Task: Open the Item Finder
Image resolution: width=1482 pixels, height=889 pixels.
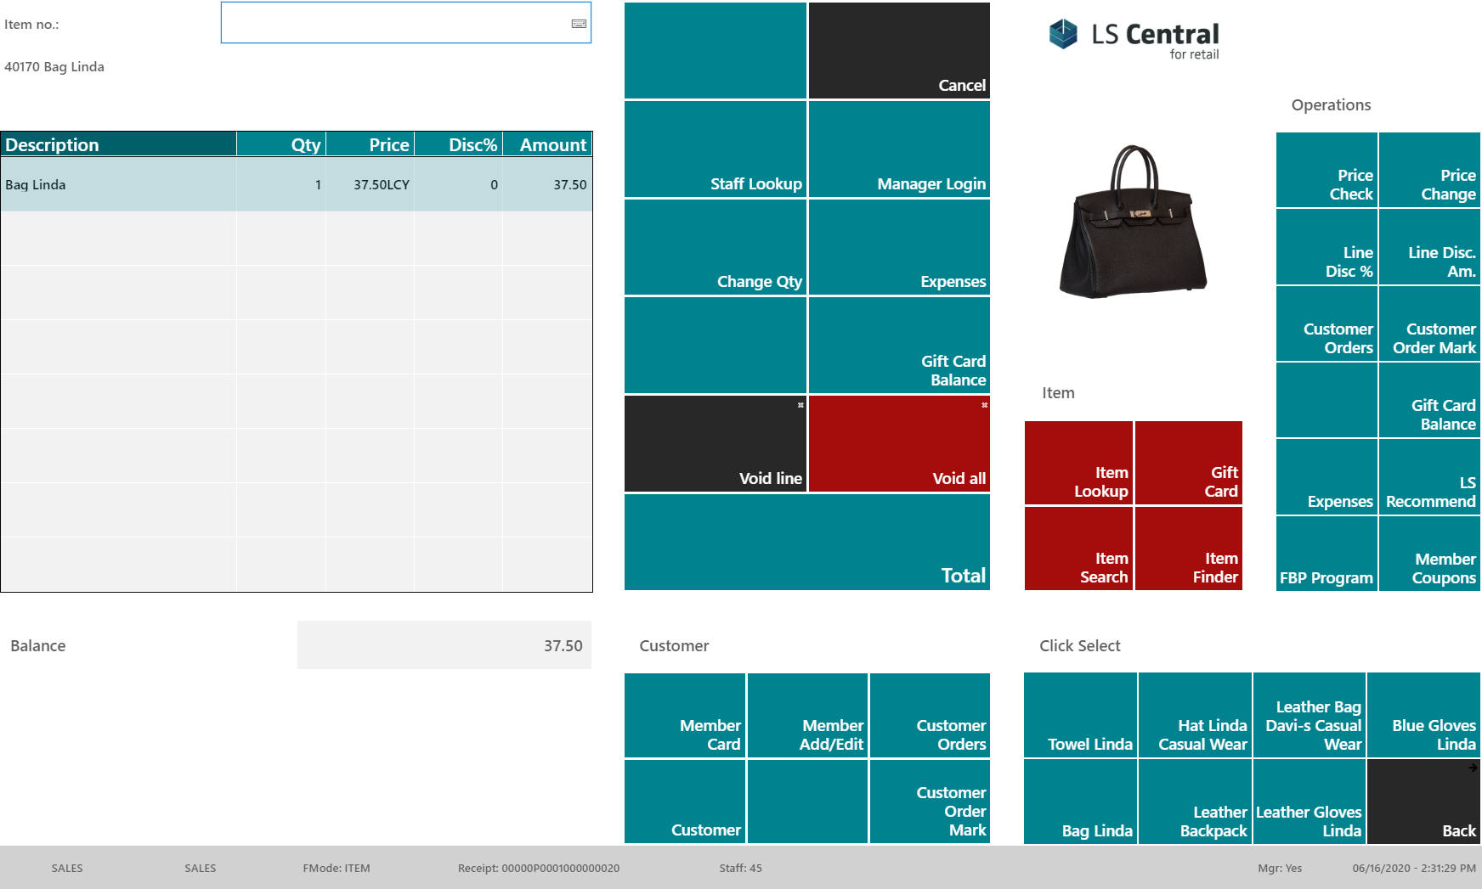Action: 1189,549
